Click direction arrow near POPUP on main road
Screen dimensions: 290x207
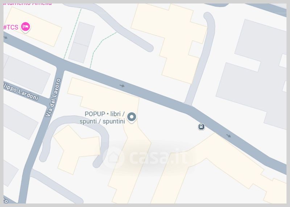pyautogui.click(x=122, y=86)
